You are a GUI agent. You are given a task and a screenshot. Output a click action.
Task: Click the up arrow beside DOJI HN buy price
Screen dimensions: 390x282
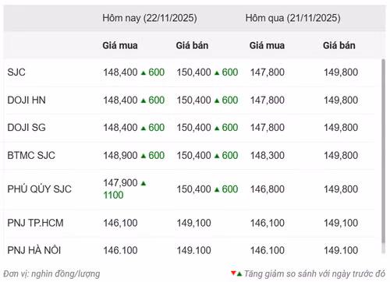point(144,100)
